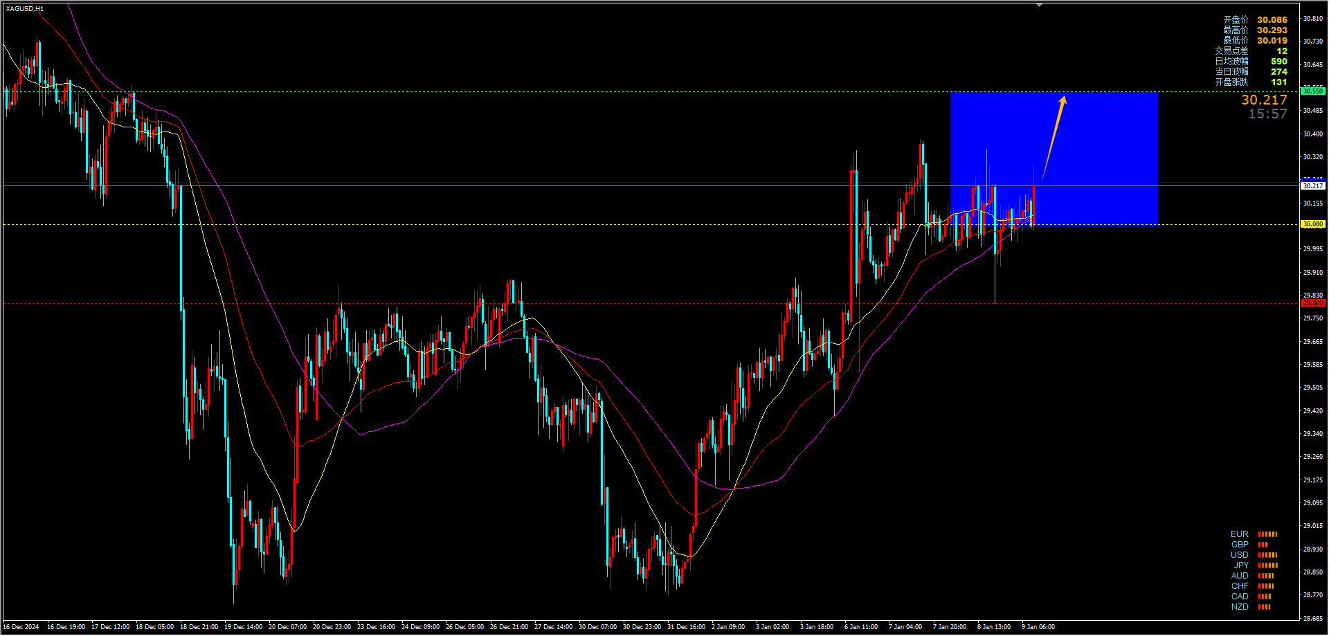This screenshot has height=636, width=1329.
Task: Click the 29.910 price axis label
Action: click(x=1313, y=273)
